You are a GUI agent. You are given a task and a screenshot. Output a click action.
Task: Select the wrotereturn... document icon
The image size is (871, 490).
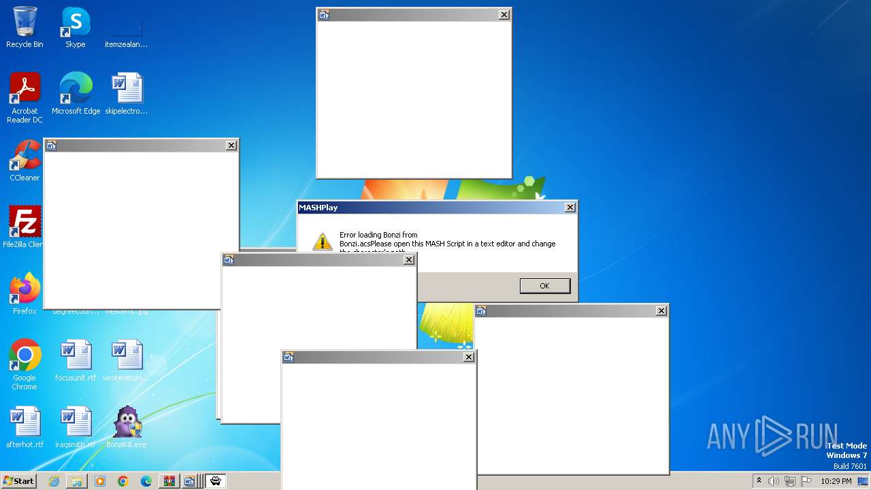[127, 361]
